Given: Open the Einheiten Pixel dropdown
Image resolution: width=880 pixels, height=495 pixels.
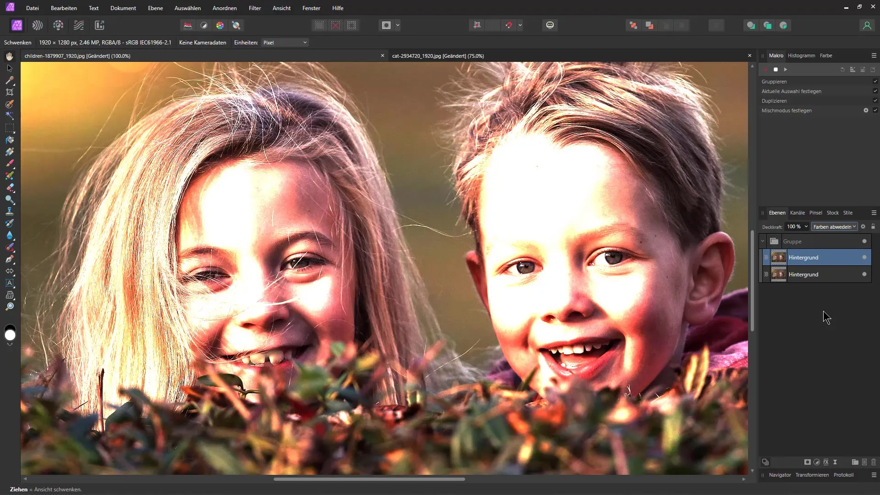Looking at the screenshot, I should [x=285, y=43].
